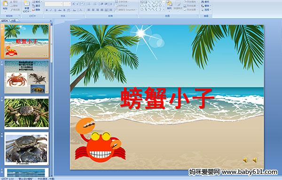Click the Reset slide button
The width and height of the screenshot is (282, 180).
(37, 6)
